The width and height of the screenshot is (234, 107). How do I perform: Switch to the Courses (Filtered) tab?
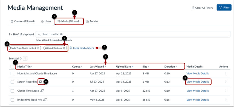[x=23, y=21]
